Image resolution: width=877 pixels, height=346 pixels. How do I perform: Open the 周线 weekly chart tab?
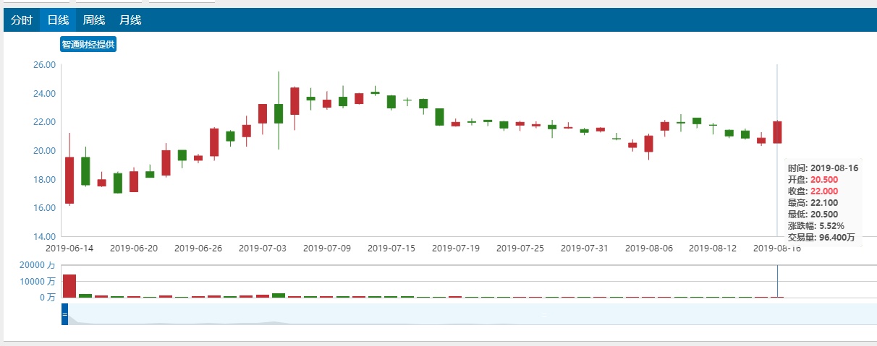(94, 20)
